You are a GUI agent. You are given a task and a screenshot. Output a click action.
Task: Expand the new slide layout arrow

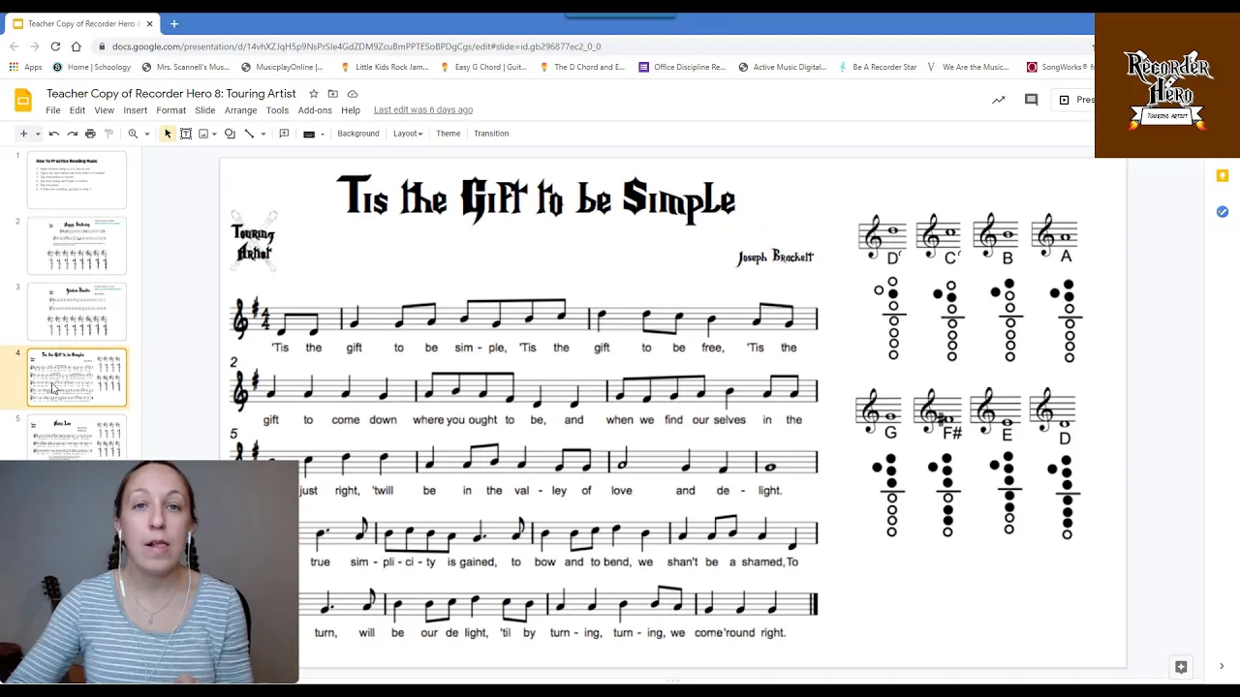point(38,134)
